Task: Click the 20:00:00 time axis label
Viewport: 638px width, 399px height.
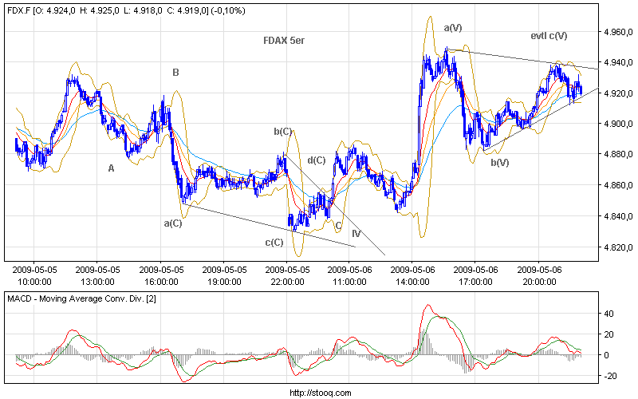Action: point(540,282)
